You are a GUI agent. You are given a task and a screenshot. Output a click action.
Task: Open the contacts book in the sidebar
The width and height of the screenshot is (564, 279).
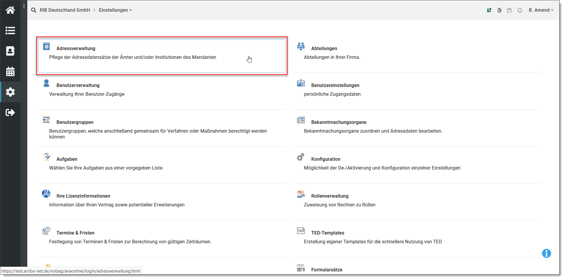point(10,51)
